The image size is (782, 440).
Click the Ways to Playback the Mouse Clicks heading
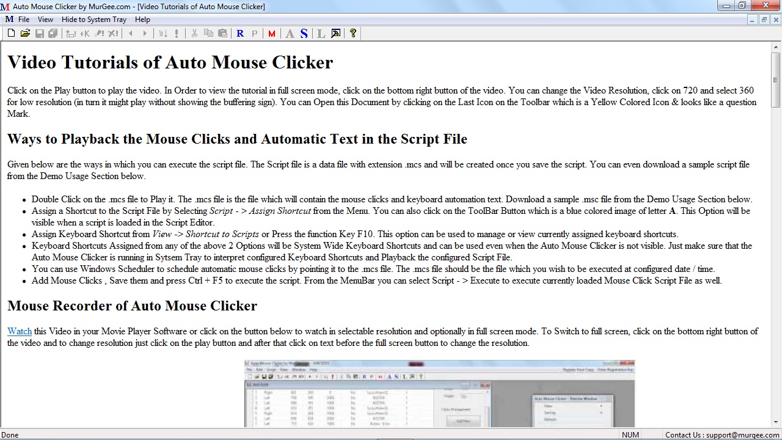pyautogui.click(x=237, y=139)
